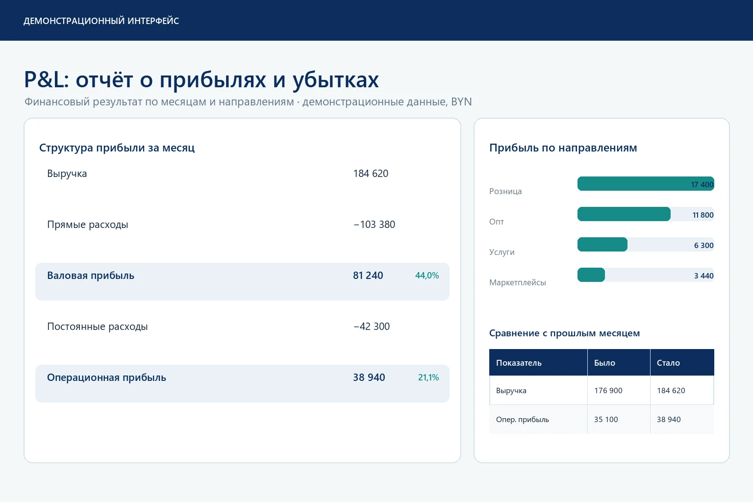Click the 'Было' operating profit cell '35 100'
The width and height of the screenshot is (753, 502).
pyautogui.click(x=619, y=420)
